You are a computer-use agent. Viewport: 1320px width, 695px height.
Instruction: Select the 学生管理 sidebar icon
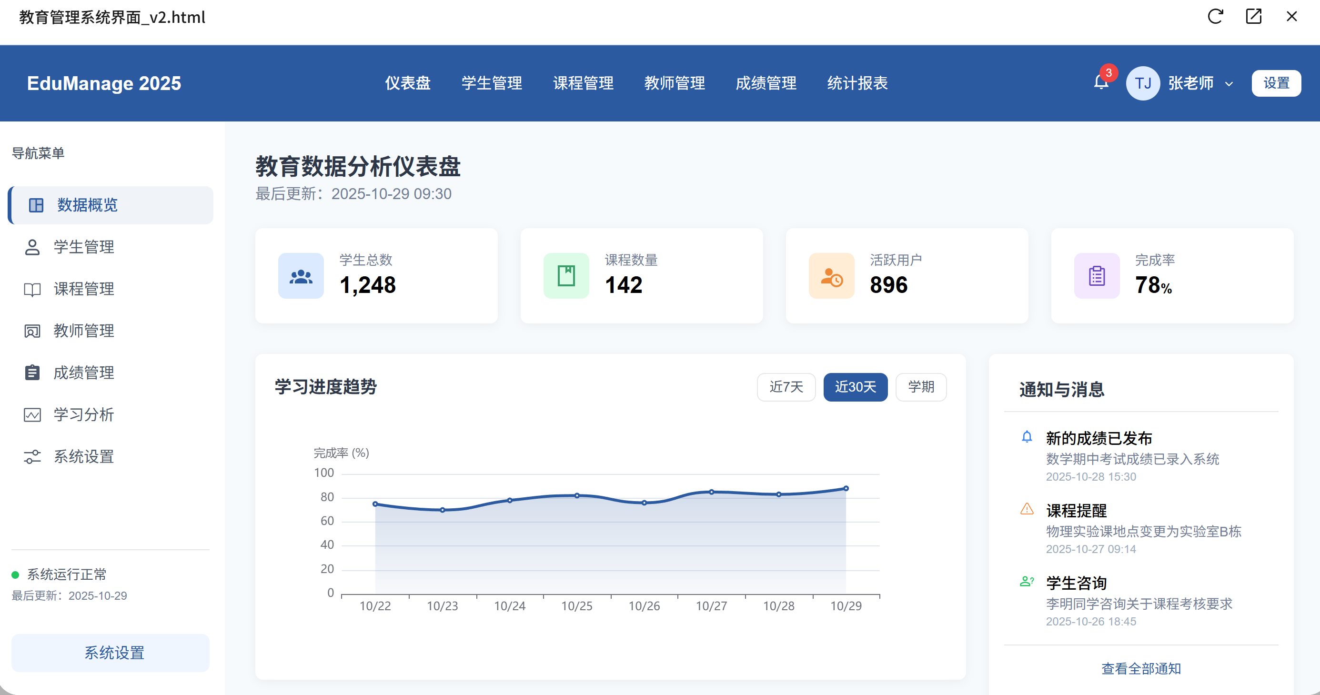32,247
